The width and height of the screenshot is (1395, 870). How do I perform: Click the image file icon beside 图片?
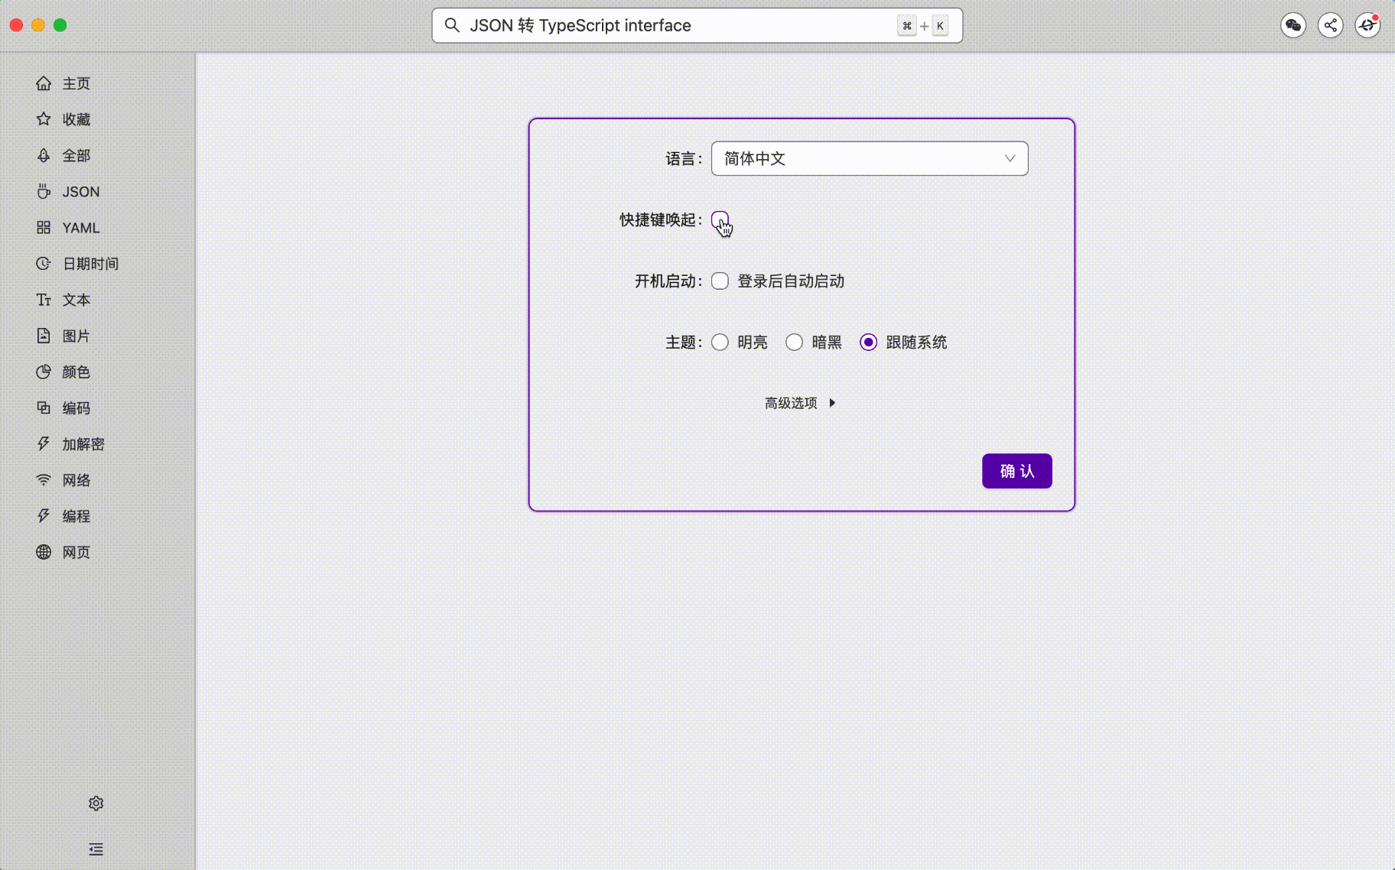coord(44,336)
